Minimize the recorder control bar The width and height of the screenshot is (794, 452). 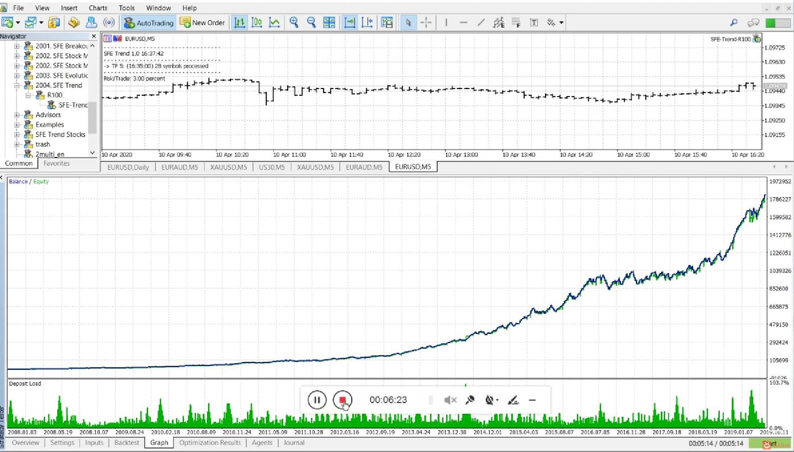point(532,400)
